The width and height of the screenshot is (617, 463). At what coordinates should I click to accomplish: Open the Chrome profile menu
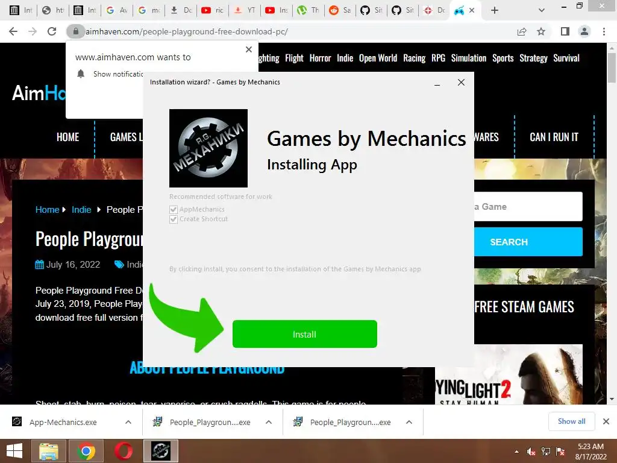point(584,31)
